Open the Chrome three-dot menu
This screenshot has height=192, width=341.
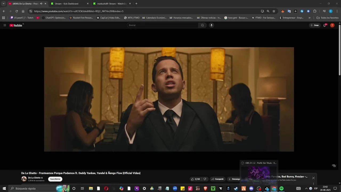tap(337, 11)
